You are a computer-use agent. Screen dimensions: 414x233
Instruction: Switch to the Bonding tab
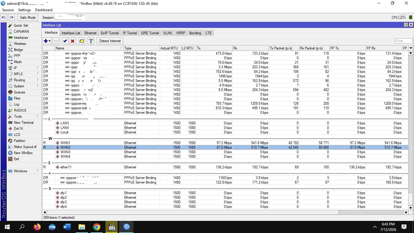click(195, 33)
